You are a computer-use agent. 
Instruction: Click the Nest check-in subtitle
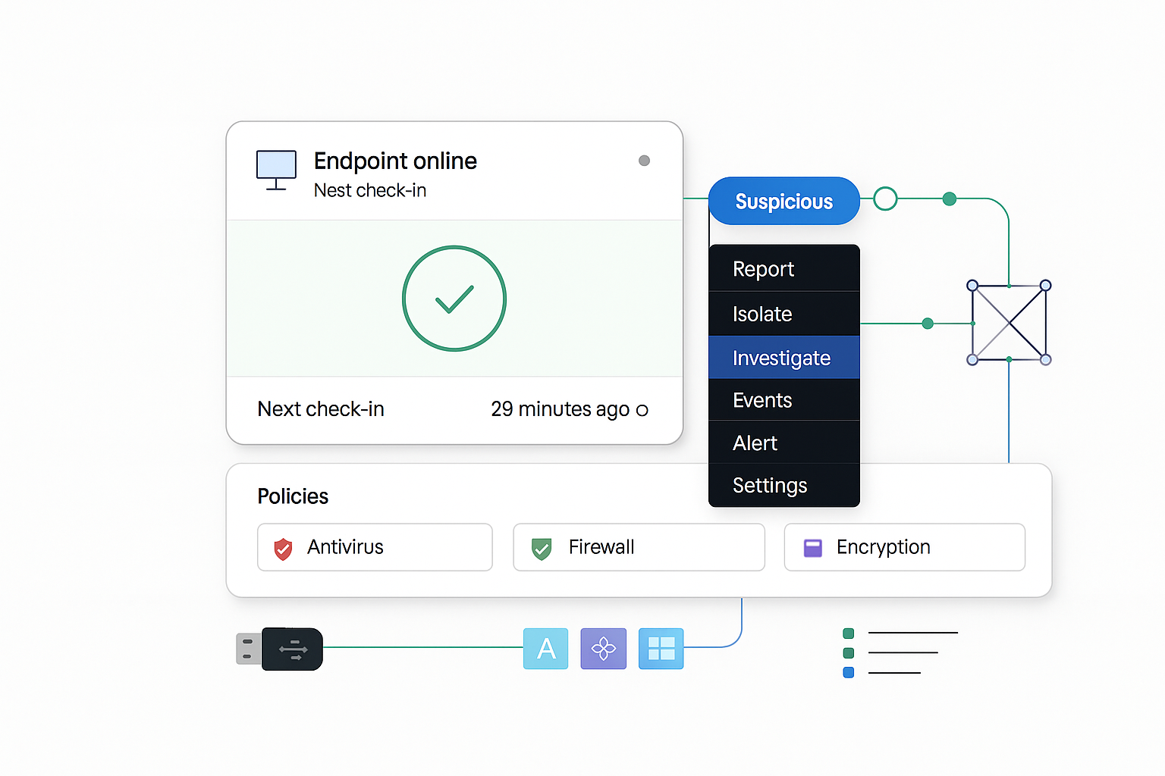[x=370, y=190]
